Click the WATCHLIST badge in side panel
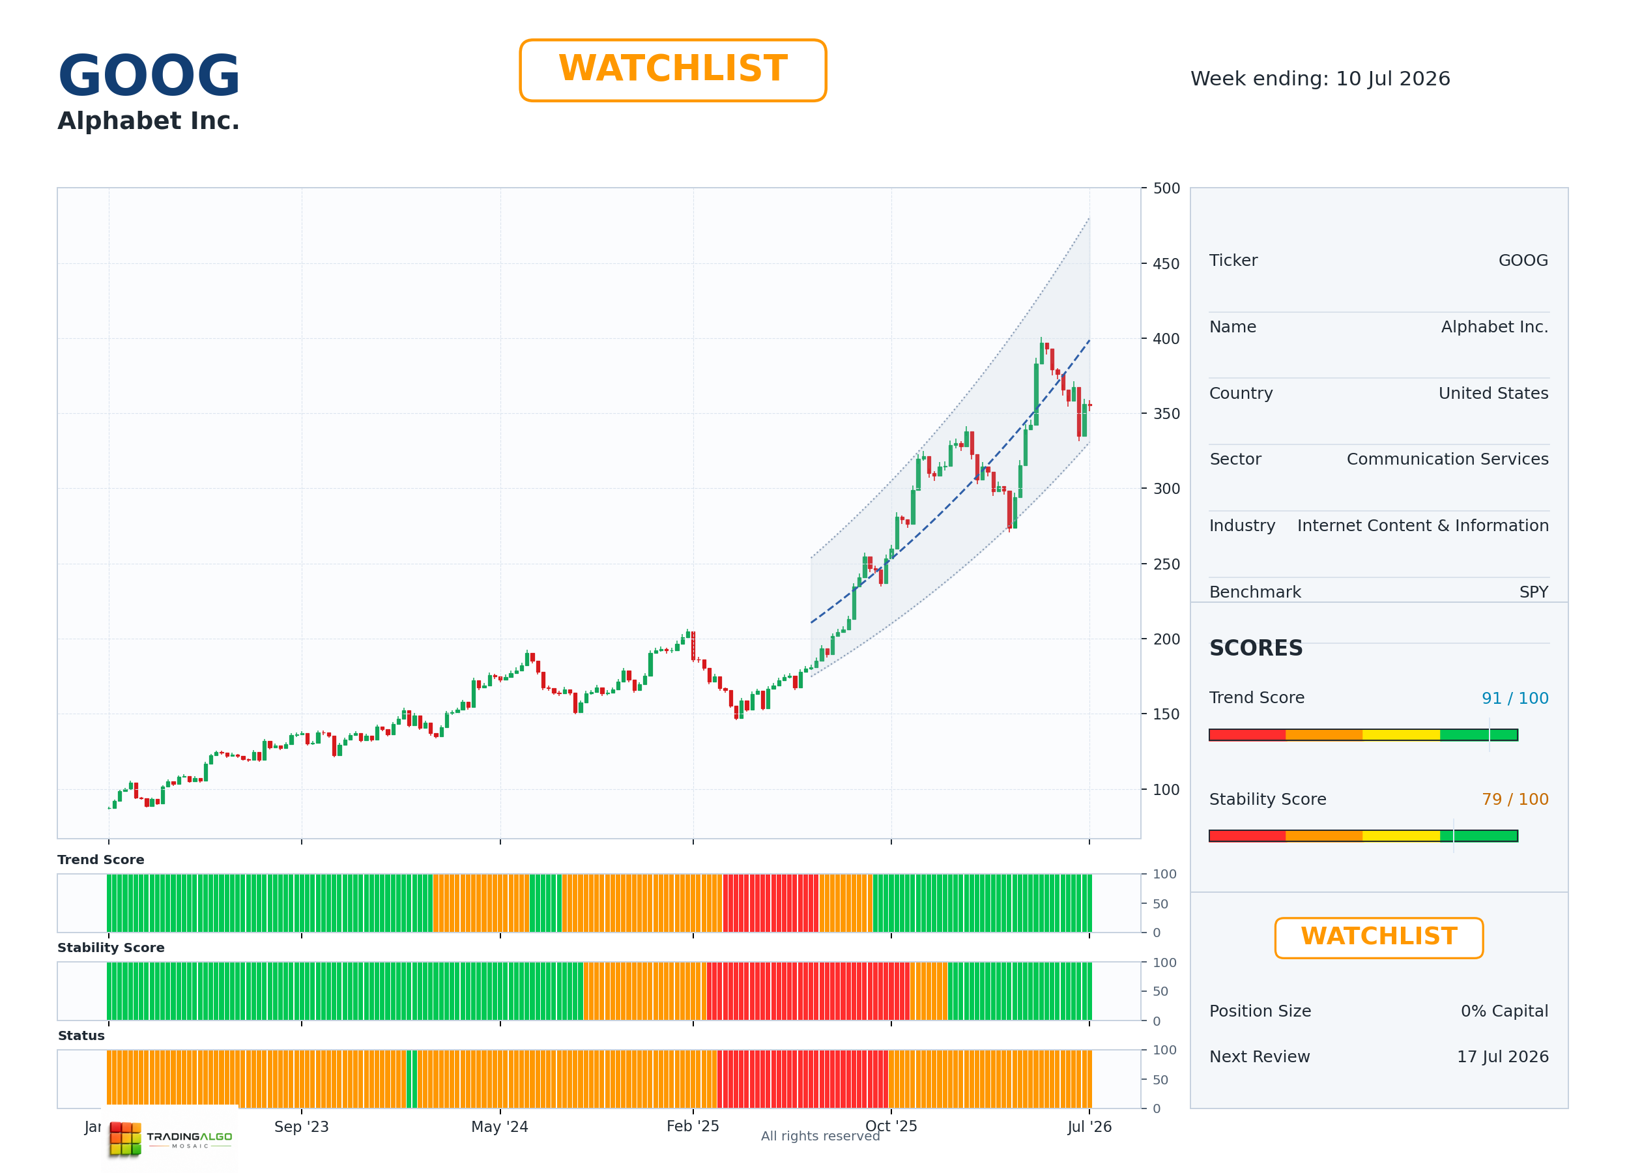The width and height of the screenshot is (1642, 1173). click(1379, 938)
